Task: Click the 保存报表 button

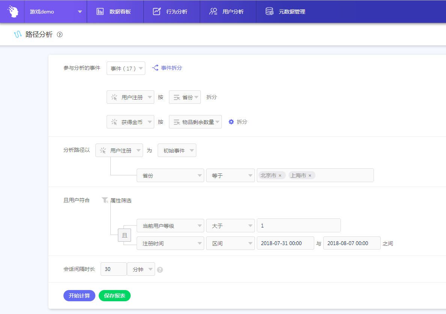Action: 115,296
